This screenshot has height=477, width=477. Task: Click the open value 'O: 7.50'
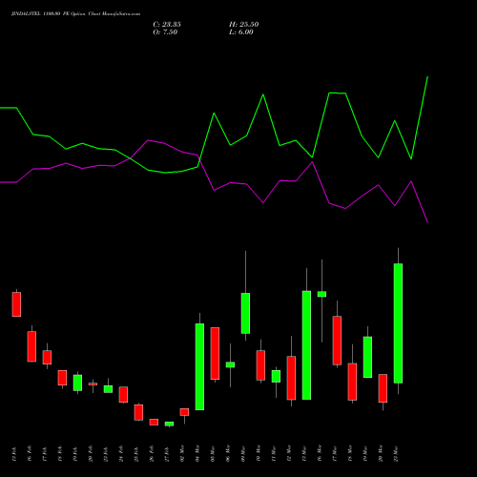click(x=165, y=32)
